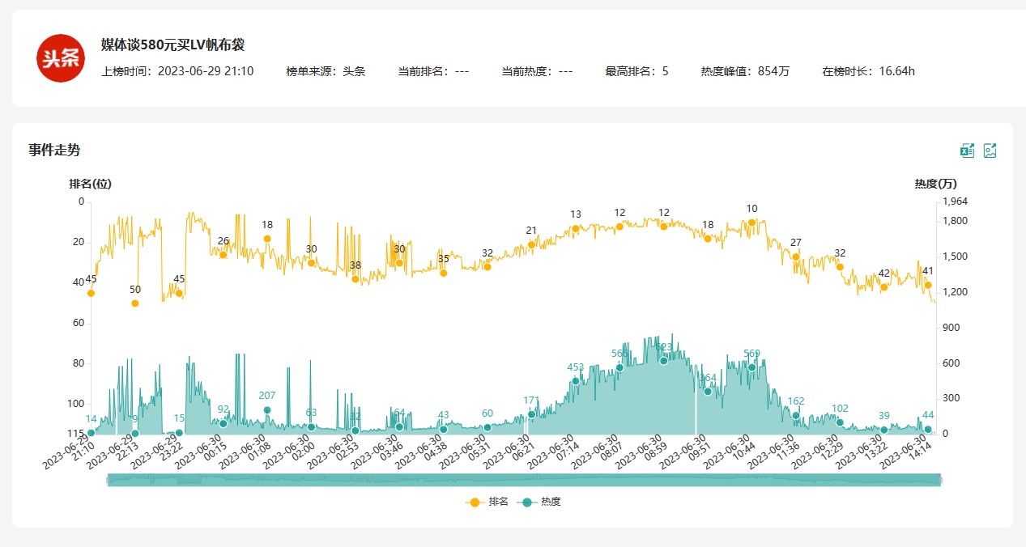Click the left handle of the zoom slider
Image resolution: width=1026 pixels, height=547 pixels.
108,480
